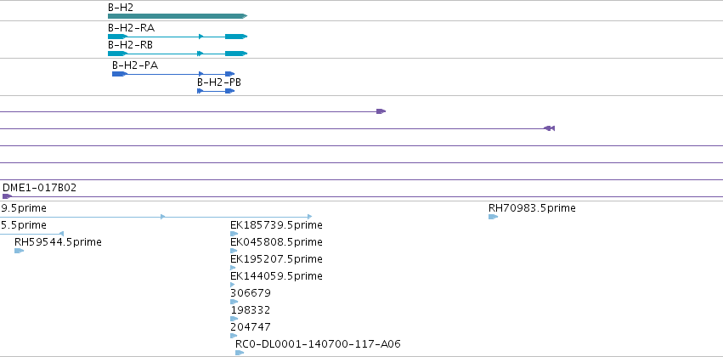Click the B-H2-PB label text

[x=219, y=82]
